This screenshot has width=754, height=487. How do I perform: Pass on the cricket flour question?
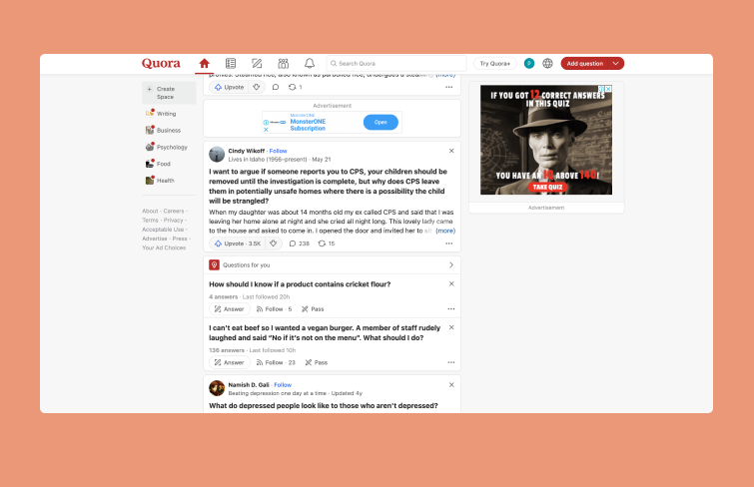313,309
